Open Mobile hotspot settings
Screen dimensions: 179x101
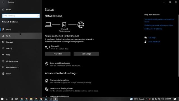(x=21, y=67)
